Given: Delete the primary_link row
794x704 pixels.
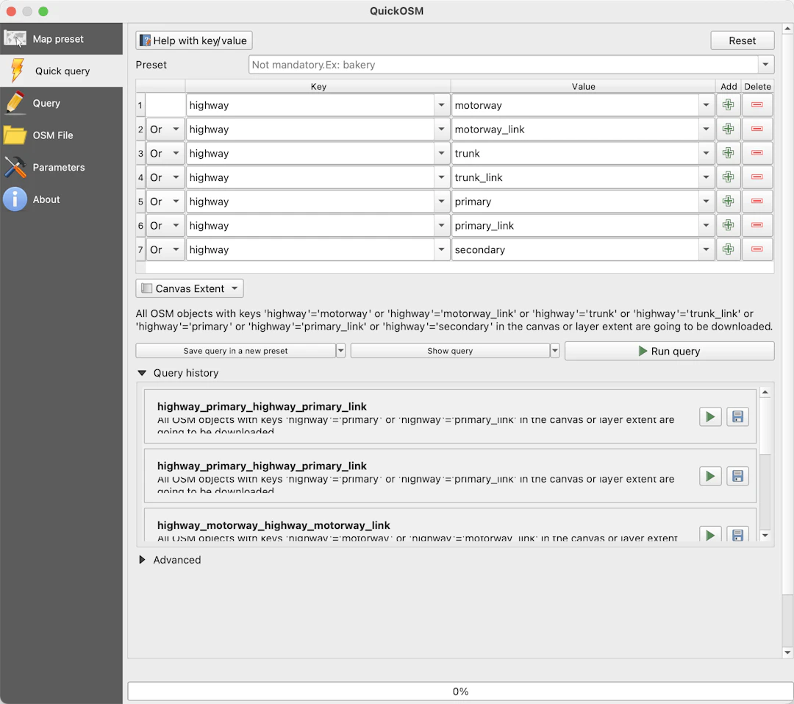Looking at the screenshot, I should pos(757,225).
